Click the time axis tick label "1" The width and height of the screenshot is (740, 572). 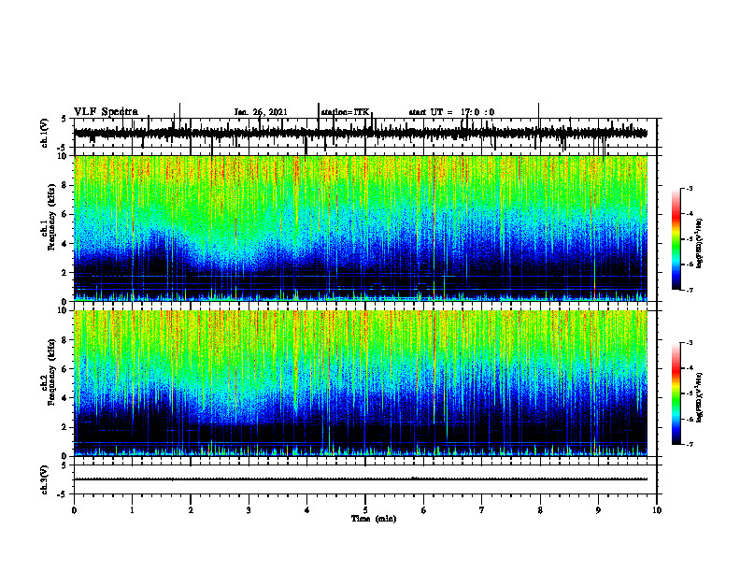132,510
